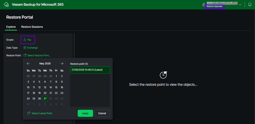Screen dimensions: 255x124
Task: Choose May 13 in calendar
Action: point(45,87)
